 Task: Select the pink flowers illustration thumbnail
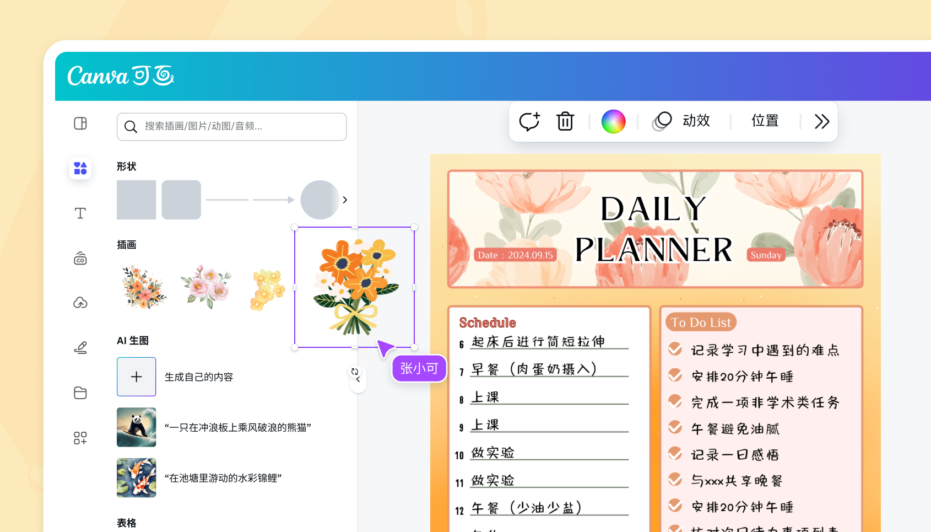point(207,287)
